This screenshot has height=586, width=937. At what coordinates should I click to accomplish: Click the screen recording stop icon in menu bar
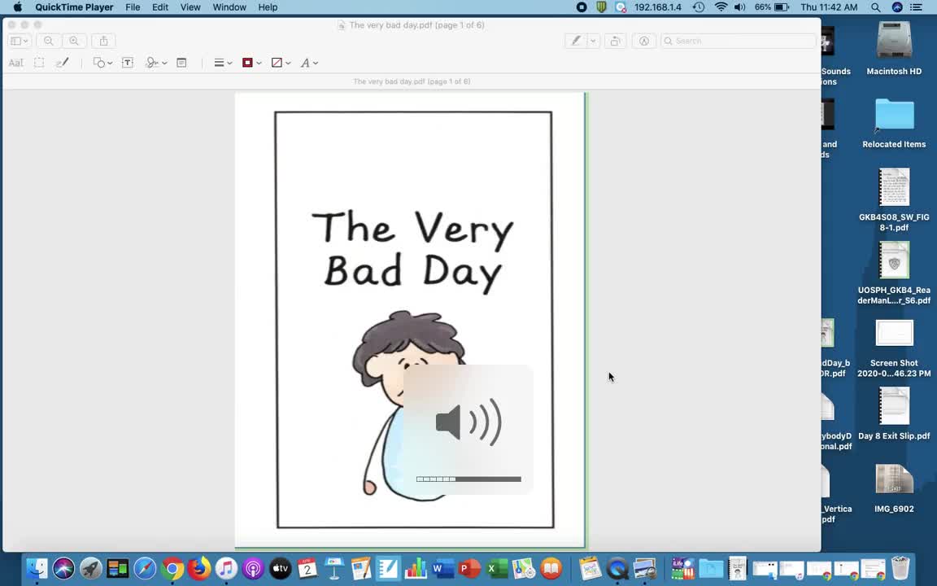582,7
